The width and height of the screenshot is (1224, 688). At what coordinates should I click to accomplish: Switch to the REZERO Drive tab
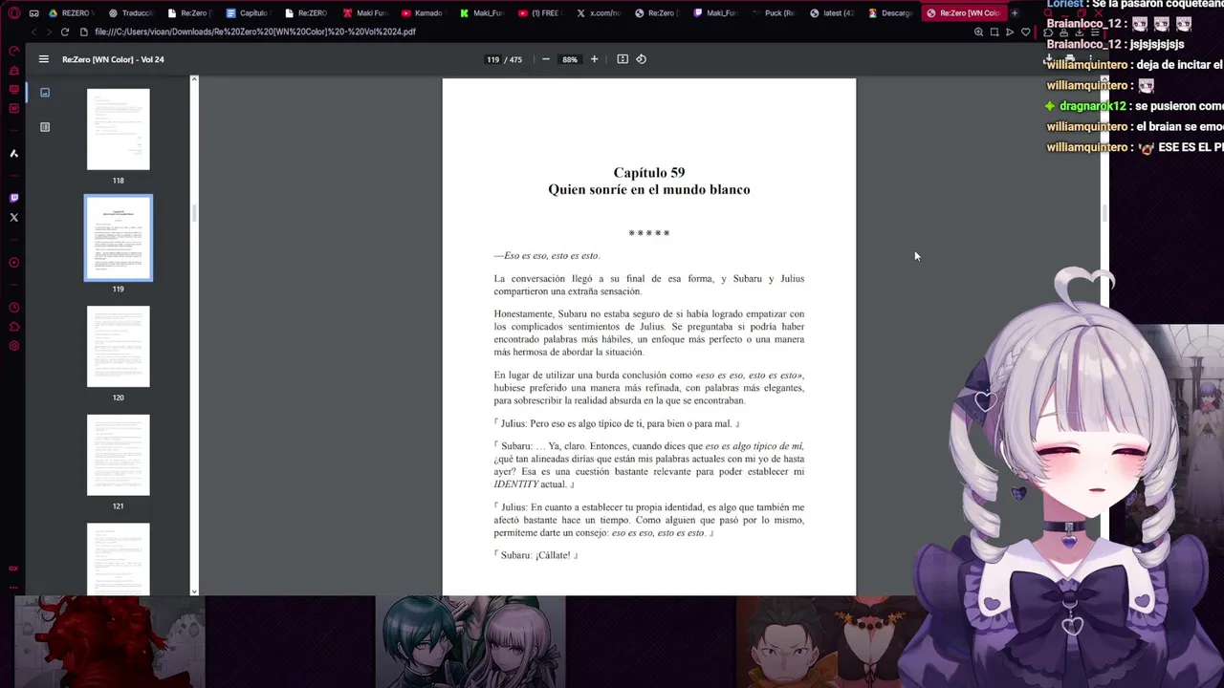pyautogui.click(x=71, y=13)
